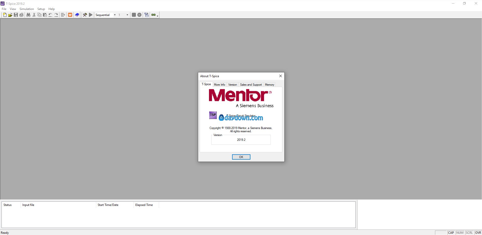Click the version number 2019.2 text
The height and width of the screenshot is (235, 482).
pos(241,140)
